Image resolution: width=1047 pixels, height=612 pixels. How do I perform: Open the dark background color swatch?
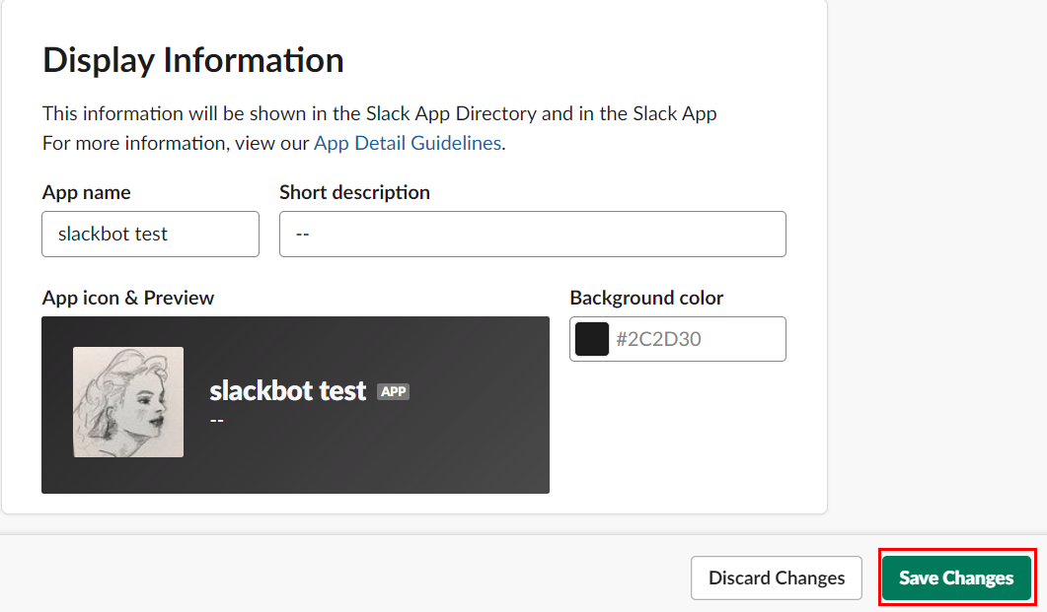(x=592, y=339)
